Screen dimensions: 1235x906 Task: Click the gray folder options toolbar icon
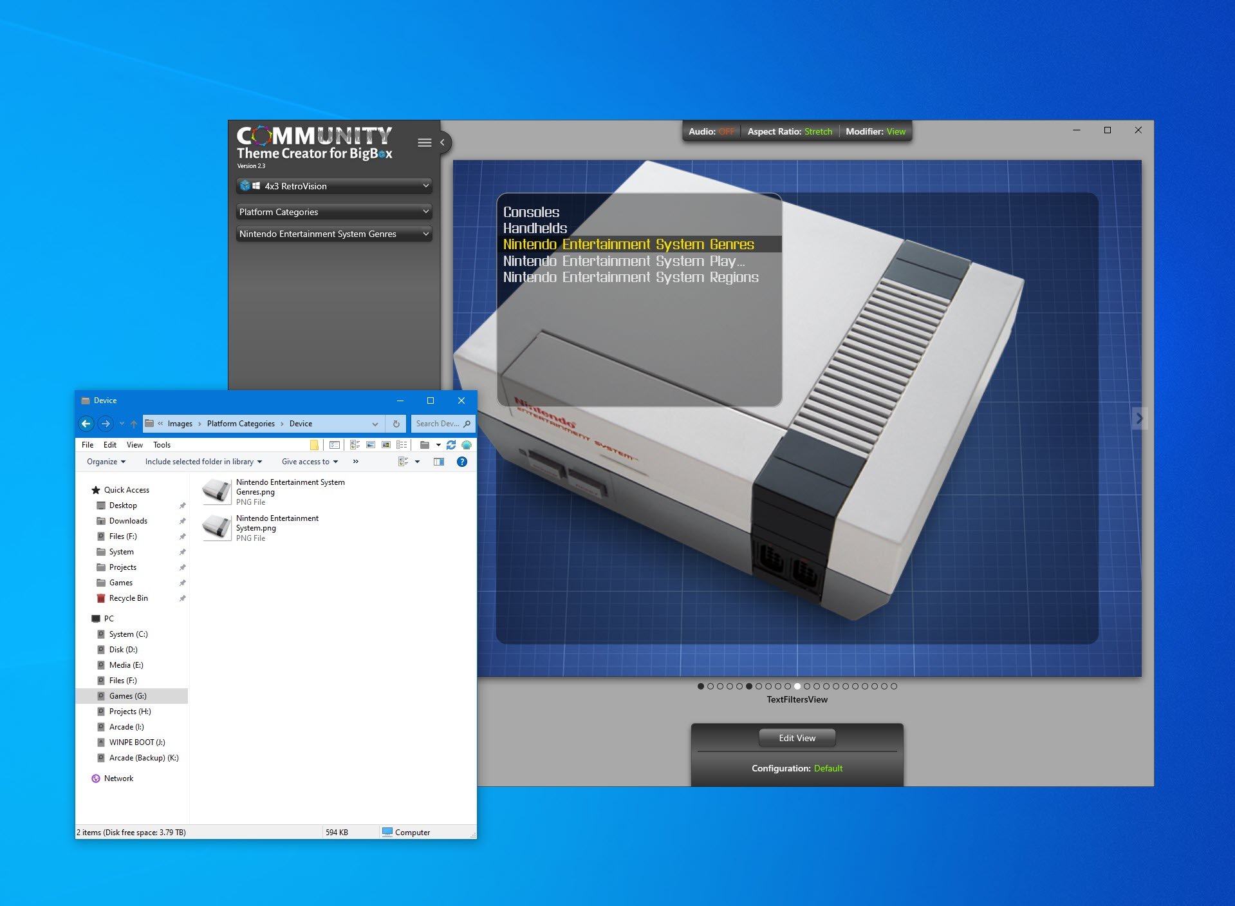425,444
